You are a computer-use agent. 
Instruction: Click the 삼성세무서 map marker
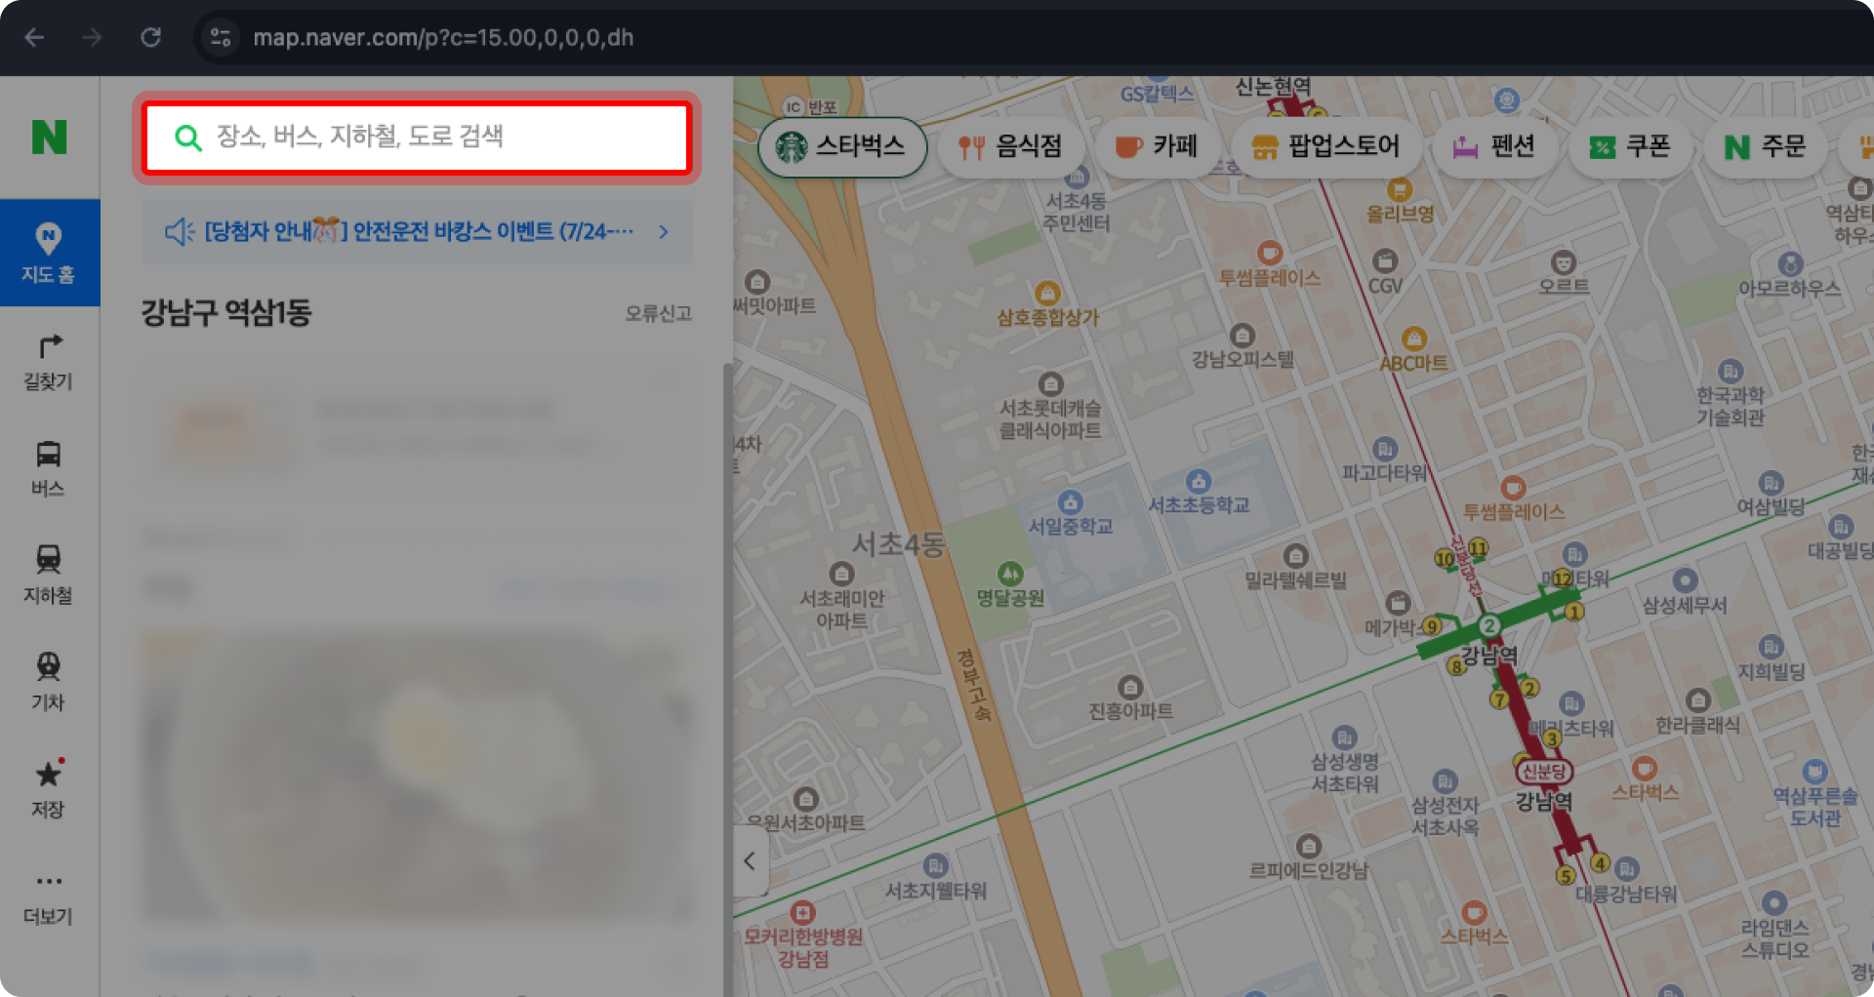coord(1685,581)
